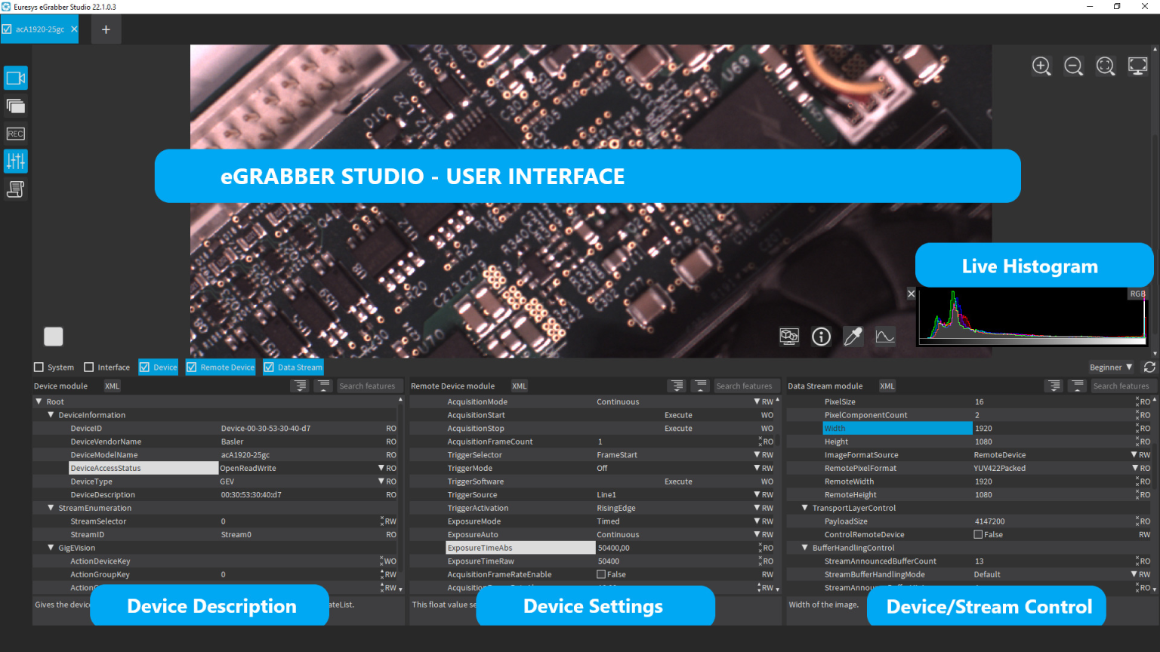Select the acA1920-25gc tab
The width and height of the screenshot is (1160, 652).
(x=39, y=29)
